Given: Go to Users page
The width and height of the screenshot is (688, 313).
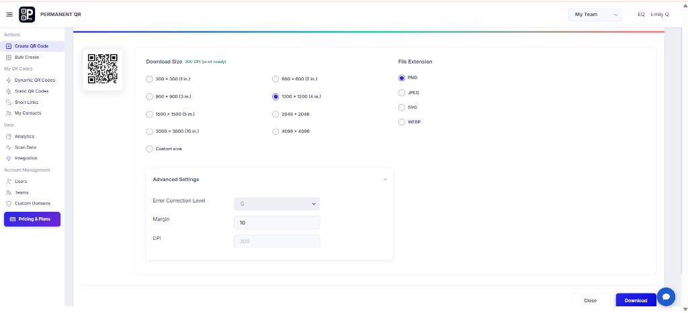Looking at the screenshot, I should [x=21, y=181].
